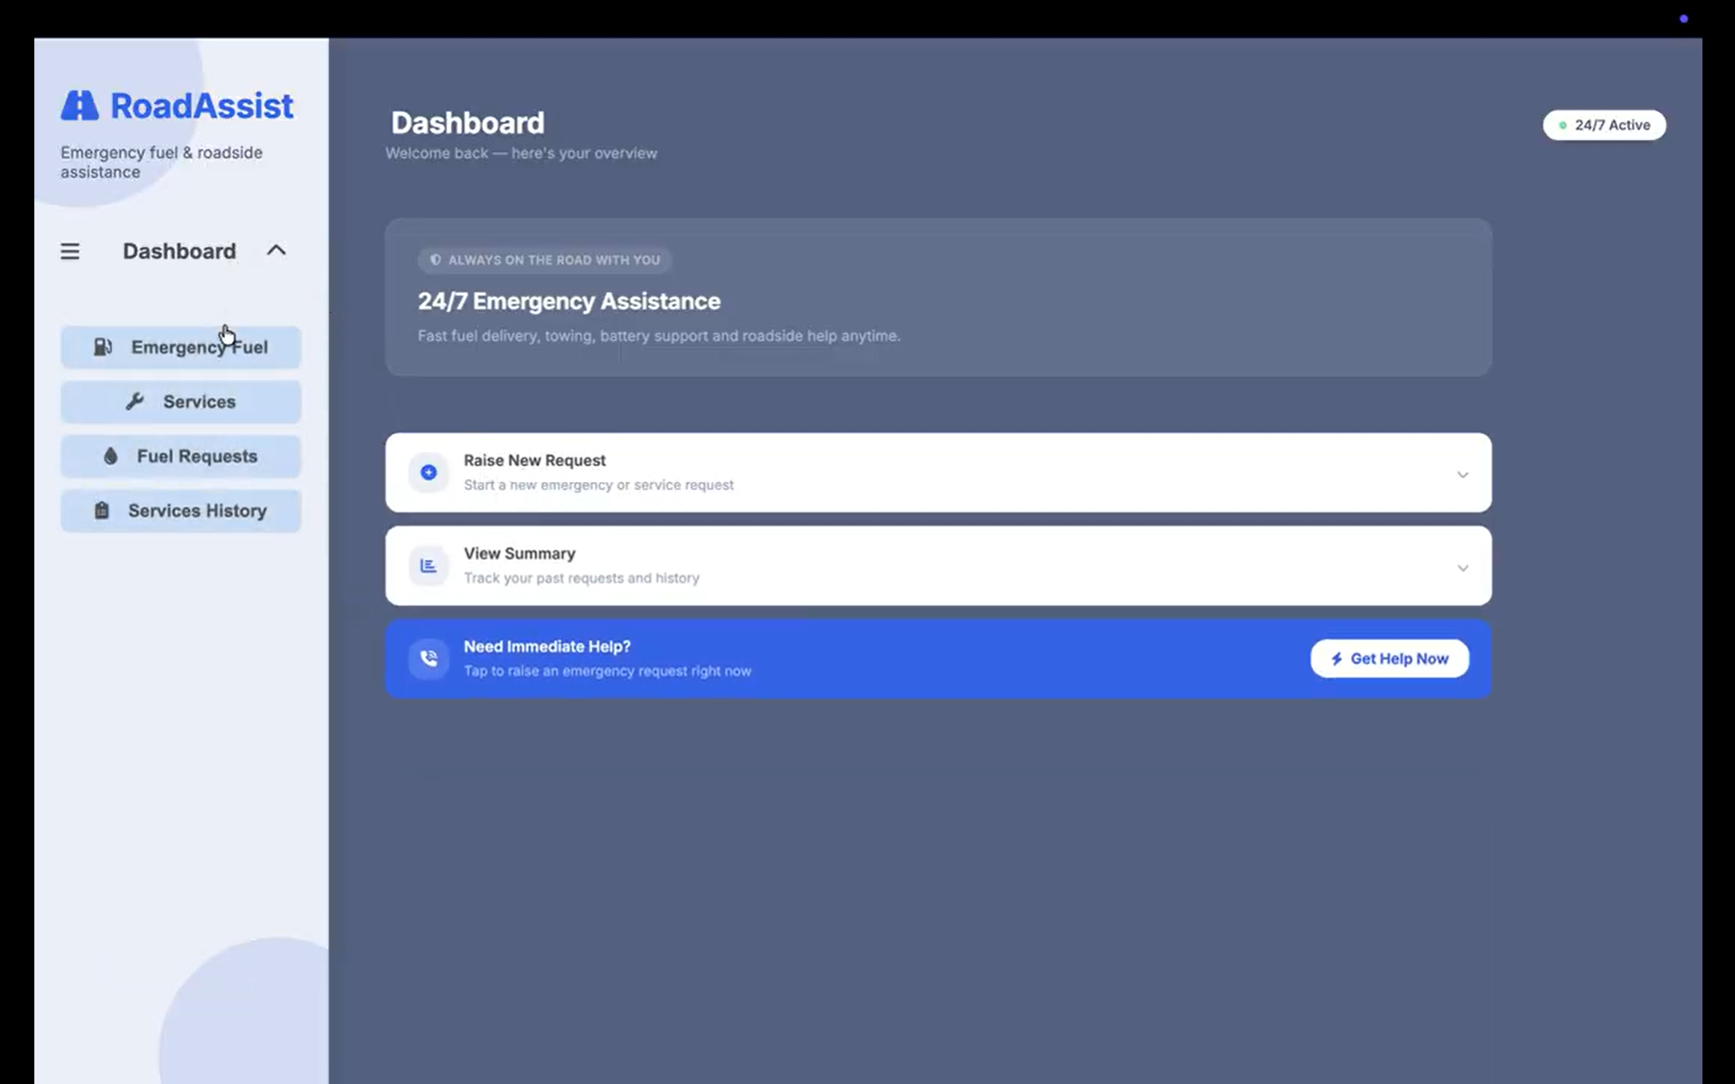Click the RoadAssist road logo icon
The image size is (1735, 1084).
coord(80,106)
